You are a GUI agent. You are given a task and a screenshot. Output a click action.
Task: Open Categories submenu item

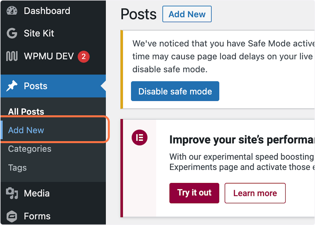pyautogui.click(x=30, y=149)
